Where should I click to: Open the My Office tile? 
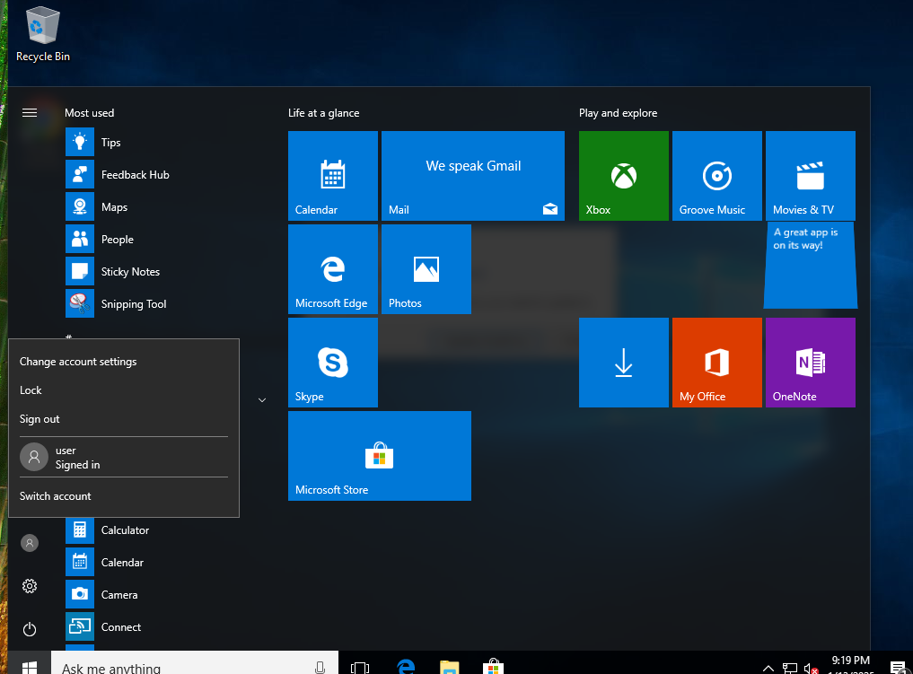point(716,363)
